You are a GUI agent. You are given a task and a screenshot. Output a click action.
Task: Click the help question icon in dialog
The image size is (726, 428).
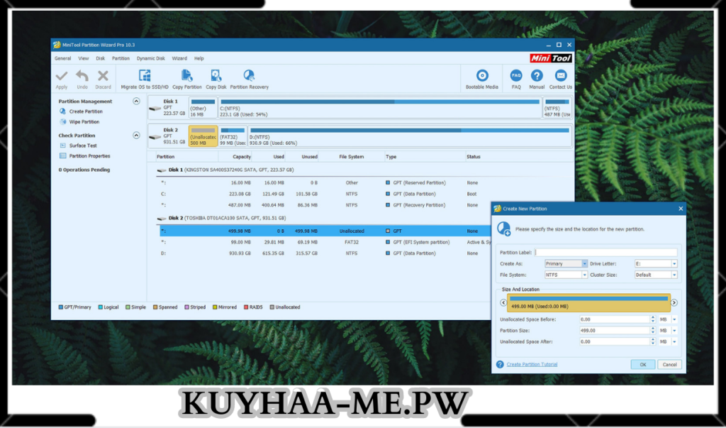pos(500,364)
